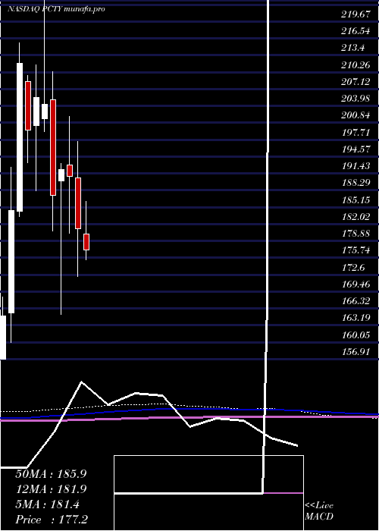Click the long red candle spanning 204 to 186
Image resolution: width=379 pixels, height=531 pixels.
(x=53, y=147)
